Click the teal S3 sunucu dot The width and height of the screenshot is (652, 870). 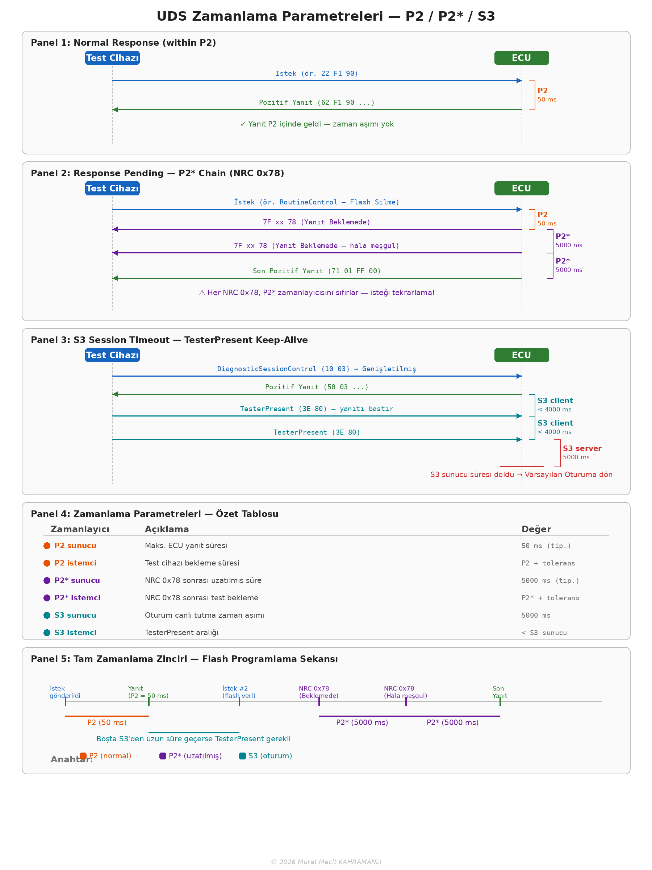tap(47, 615)
